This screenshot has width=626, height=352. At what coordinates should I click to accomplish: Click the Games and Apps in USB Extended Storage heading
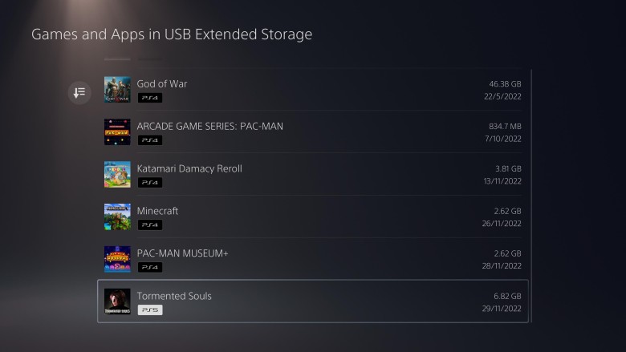pos(171,34)
